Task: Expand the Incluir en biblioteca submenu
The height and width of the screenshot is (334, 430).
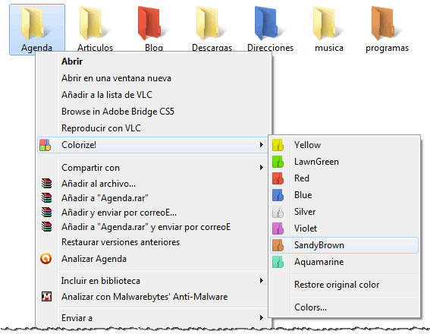Action: 262,280
